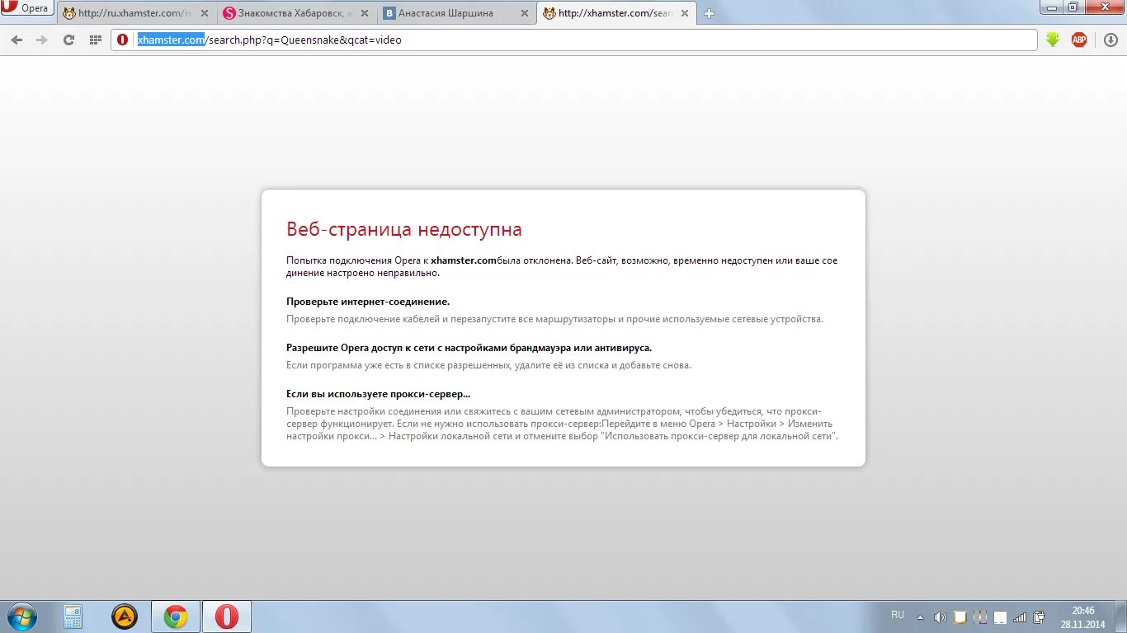The height and width of the screenshot is (633, 1127).
Task: Go back to the previous page
Action: [17, 40]
